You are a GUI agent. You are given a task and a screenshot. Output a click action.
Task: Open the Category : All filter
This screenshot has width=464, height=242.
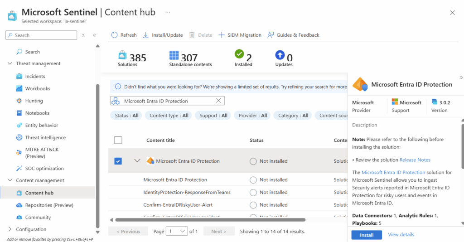tap(293, 116)
